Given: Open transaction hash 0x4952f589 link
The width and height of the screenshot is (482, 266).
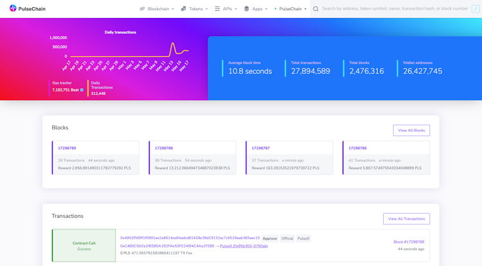Looking at the screenshot, I should [190, 238].
